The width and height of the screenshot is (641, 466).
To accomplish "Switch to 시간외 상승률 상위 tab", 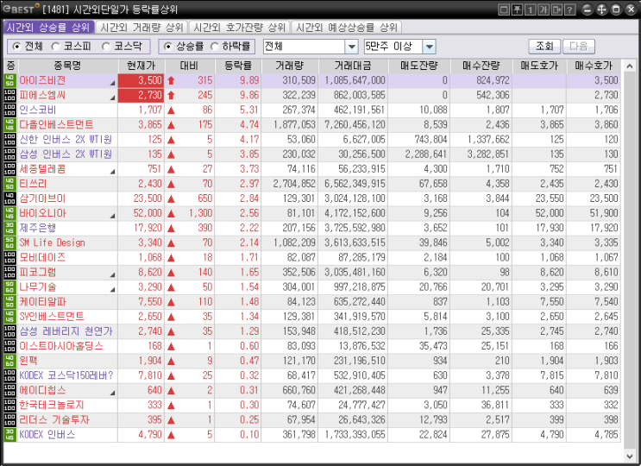I will [x=48, y=28].
